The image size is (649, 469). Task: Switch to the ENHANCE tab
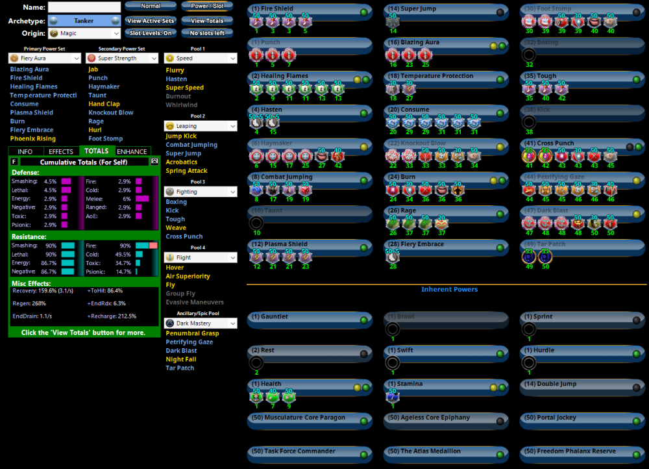pyautogui.click(x=132, y=151)
